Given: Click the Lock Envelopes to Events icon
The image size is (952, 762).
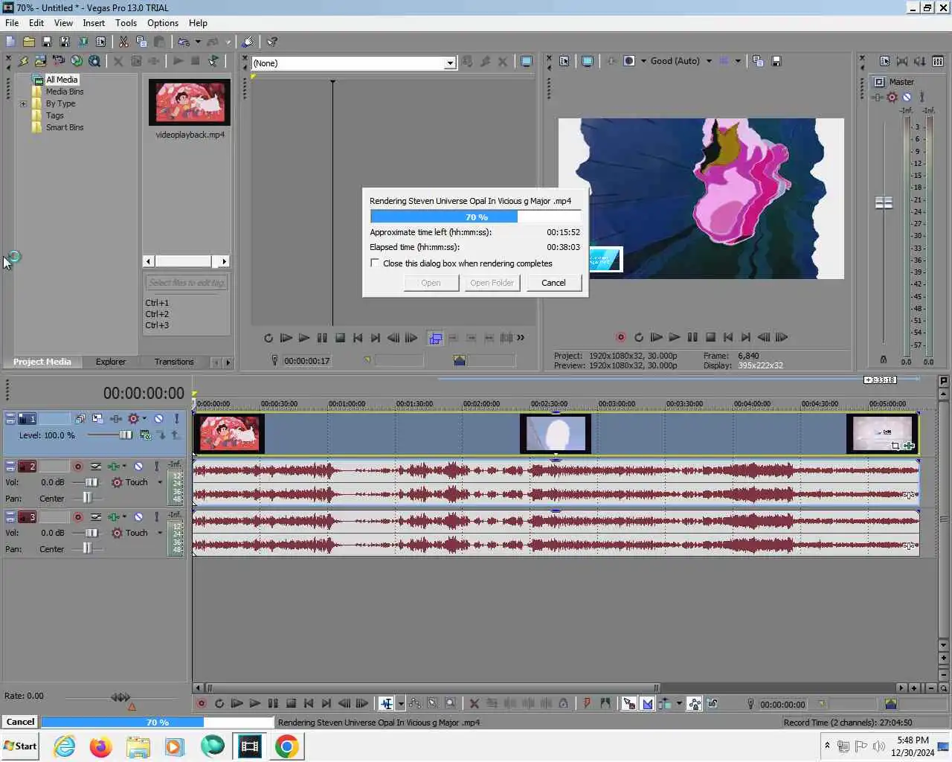Looking at the screenshot, I should (694, 703).
